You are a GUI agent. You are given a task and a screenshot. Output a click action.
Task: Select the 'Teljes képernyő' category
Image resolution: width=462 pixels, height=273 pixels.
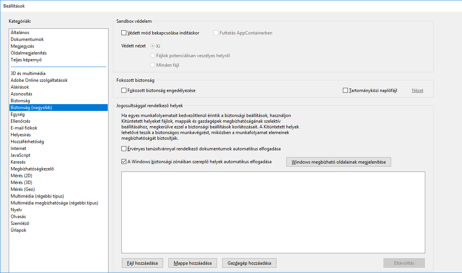pyautogui.click(x=26, y=60)
